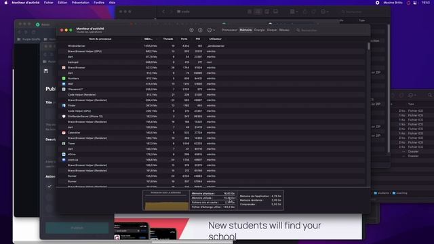Image resolution: width=434 pixels, height=244 pixels.
Task: Click the stop process button in Activity Monitor toolbar
Action: coord(191,30)
